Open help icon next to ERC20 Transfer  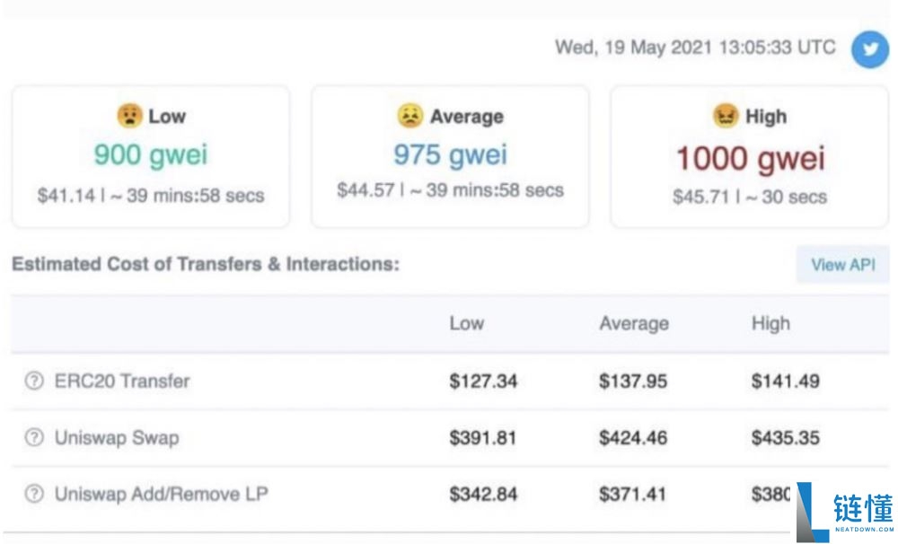click(x=34, y=381)
